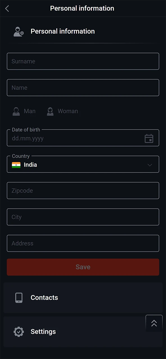Select the Woman gender icon
The height and width of the screenshot is (359, 166).
50,111
